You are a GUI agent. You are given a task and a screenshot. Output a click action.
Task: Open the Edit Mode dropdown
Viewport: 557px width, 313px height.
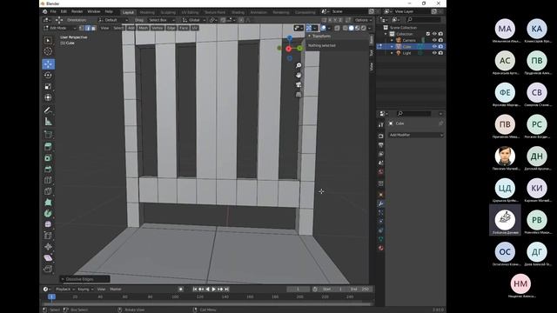(60, 28)
